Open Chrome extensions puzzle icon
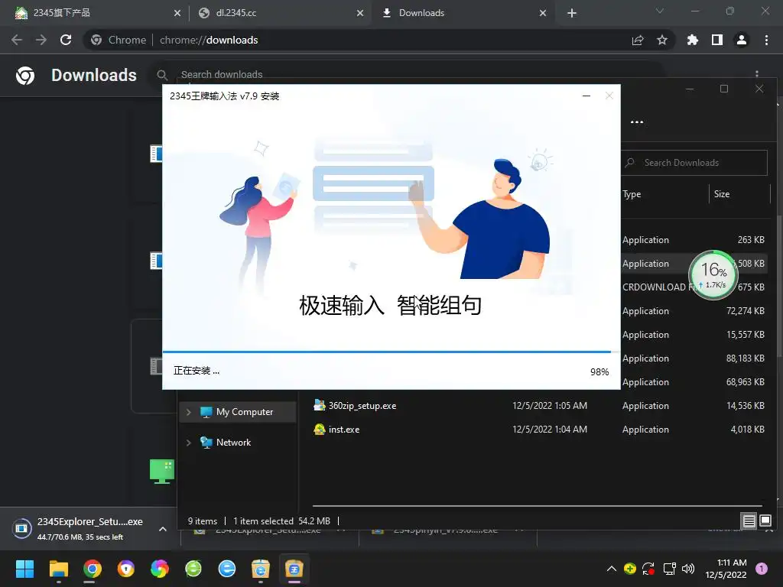Viewport: 783px width, 587px height. tap(693, 40)
